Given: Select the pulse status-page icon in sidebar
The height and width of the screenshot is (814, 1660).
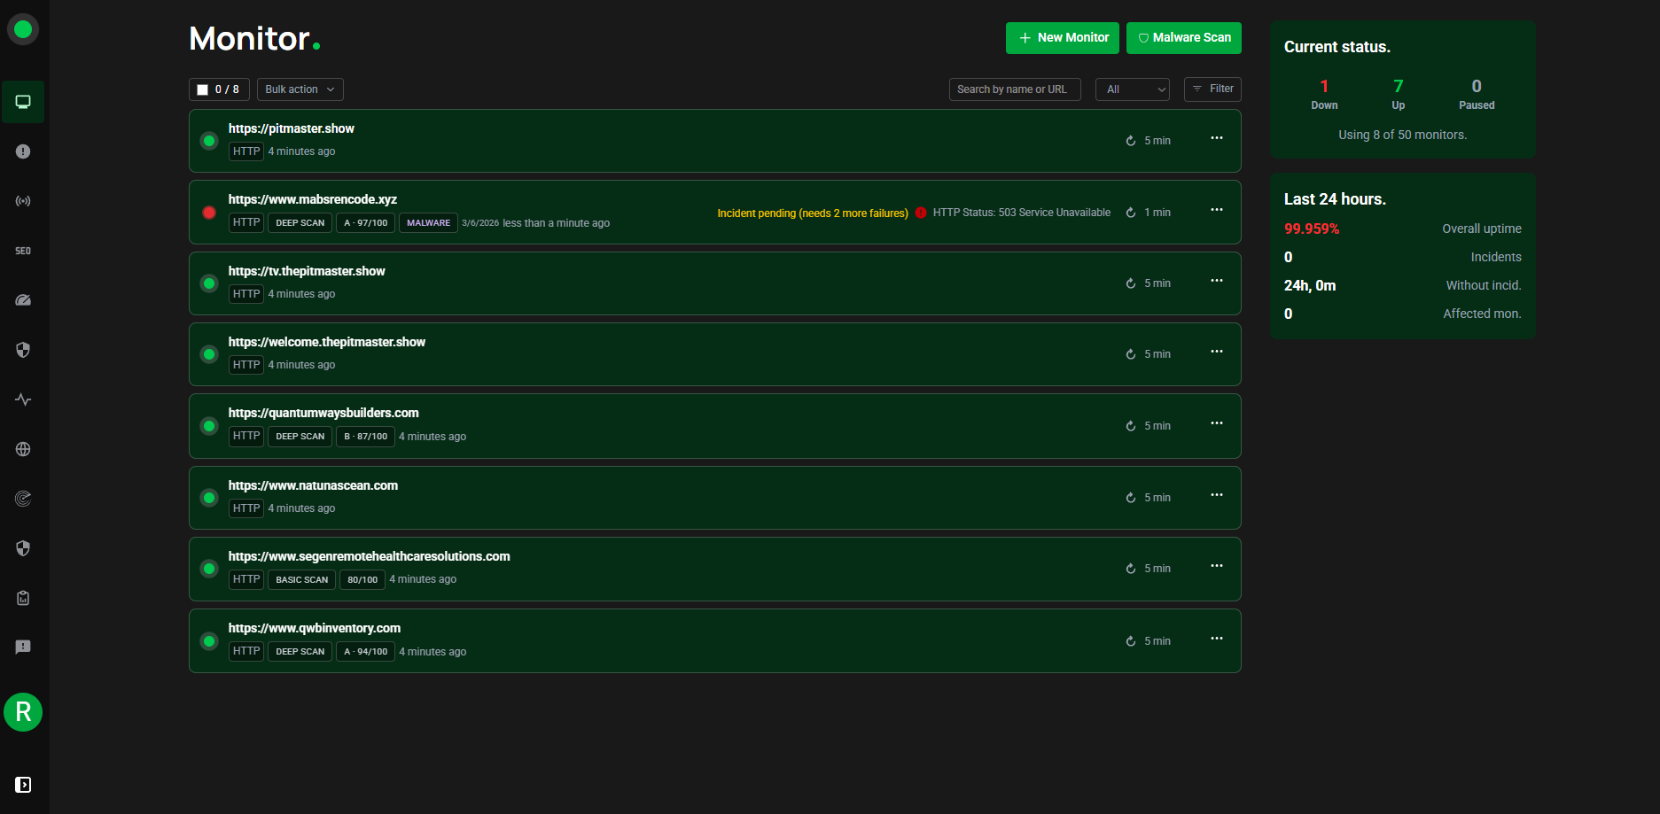Looking at the screenshot, I should [x=23, y=399].
